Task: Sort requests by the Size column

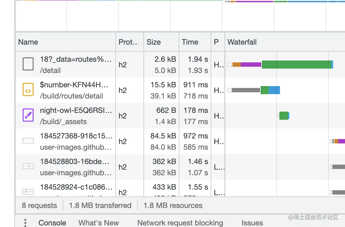Action: click(154, 42)
